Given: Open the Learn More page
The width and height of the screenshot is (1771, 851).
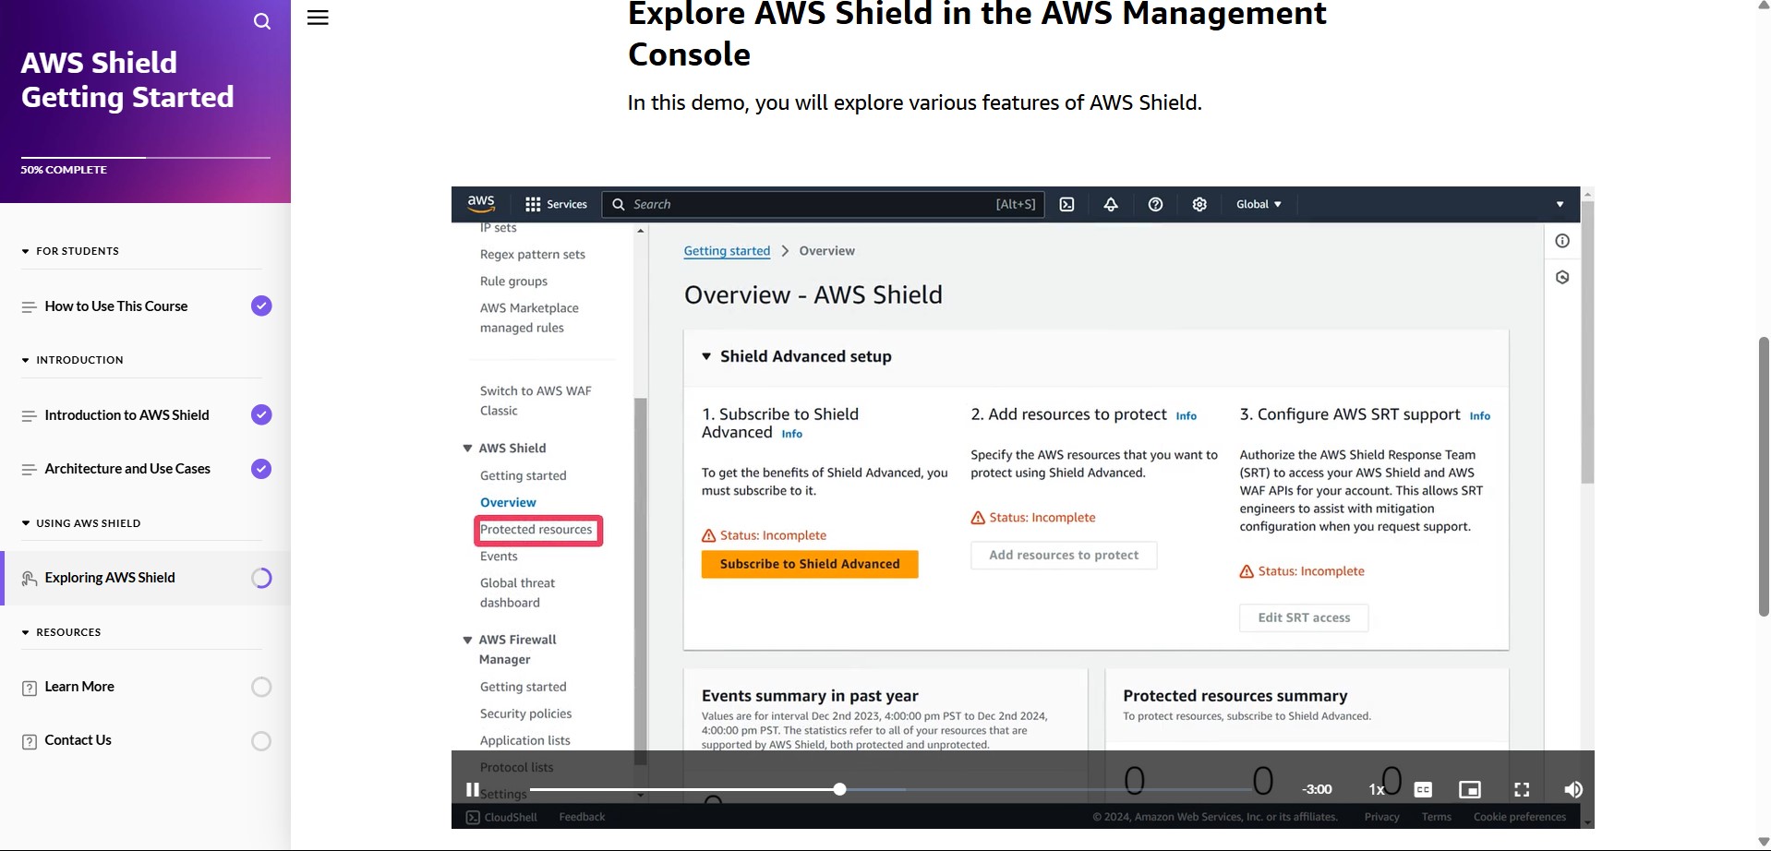Looking at the screenshot, I should click(79, 687).
